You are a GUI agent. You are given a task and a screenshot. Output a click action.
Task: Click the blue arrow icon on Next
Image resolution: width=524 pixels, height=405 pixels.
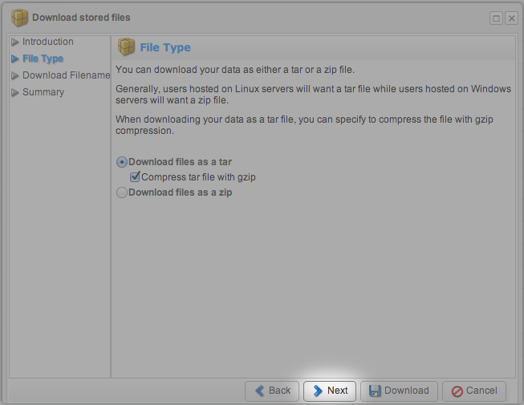tap(317, 391)
